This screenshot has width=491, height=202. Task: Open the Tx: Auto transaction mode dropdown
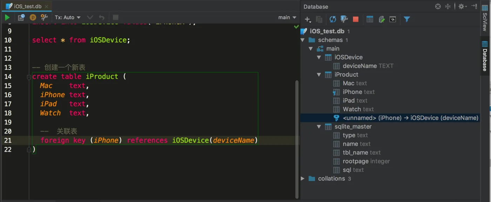point(68,18)
